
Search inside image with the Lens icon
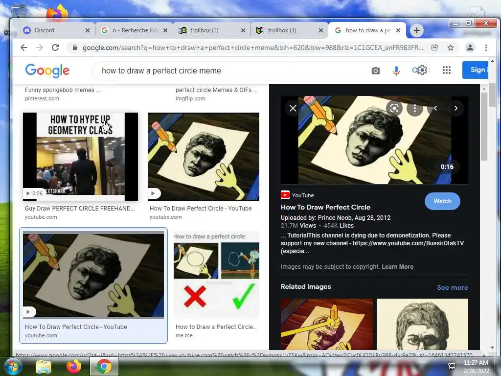pyautogui.click(x=394, y=108)
